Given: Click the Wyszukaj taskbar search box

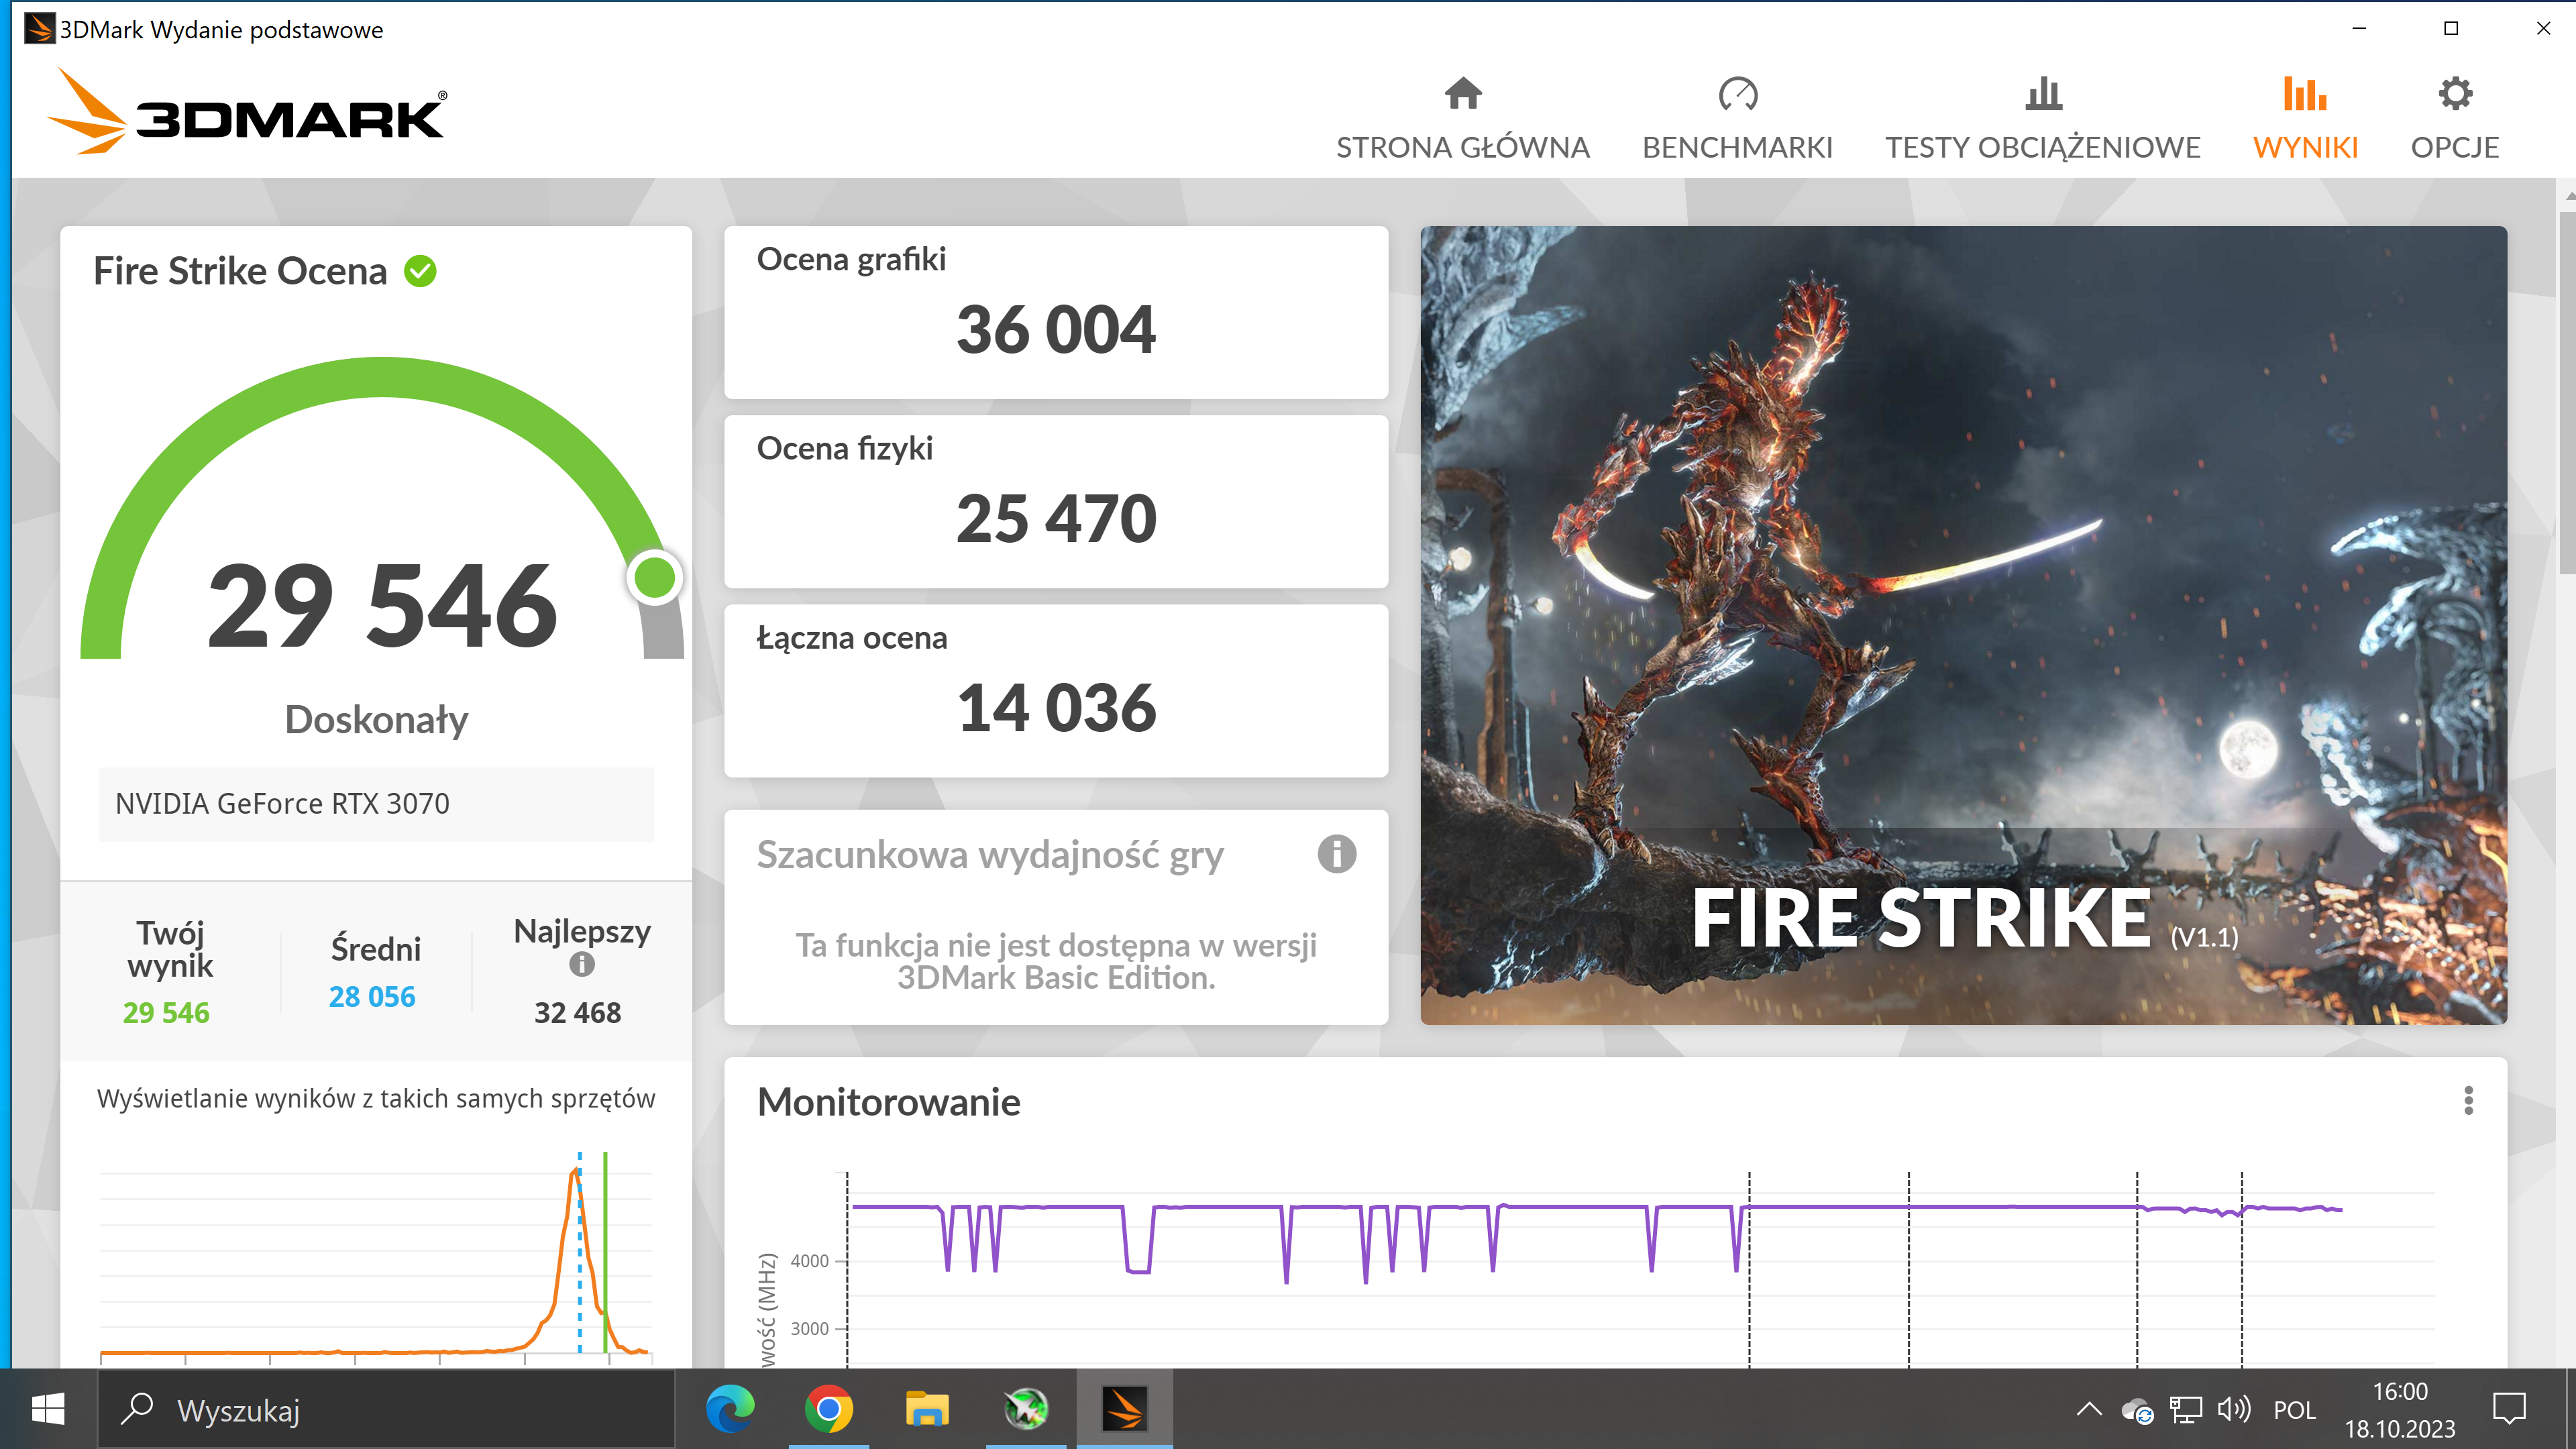Looking at the screenshot, I should pyautogui.click(x=386, y=1409).
